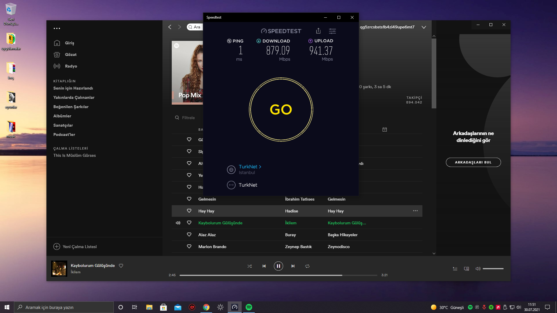This screenshot has width=557, height=313.
Task: Expand the user account dropdown arrow
Action: pos(424,27)
